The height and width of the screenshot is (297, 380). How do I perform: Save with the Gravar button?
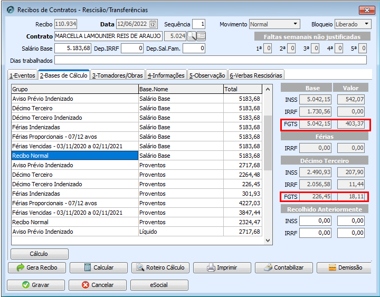click(x=36, y=285)
